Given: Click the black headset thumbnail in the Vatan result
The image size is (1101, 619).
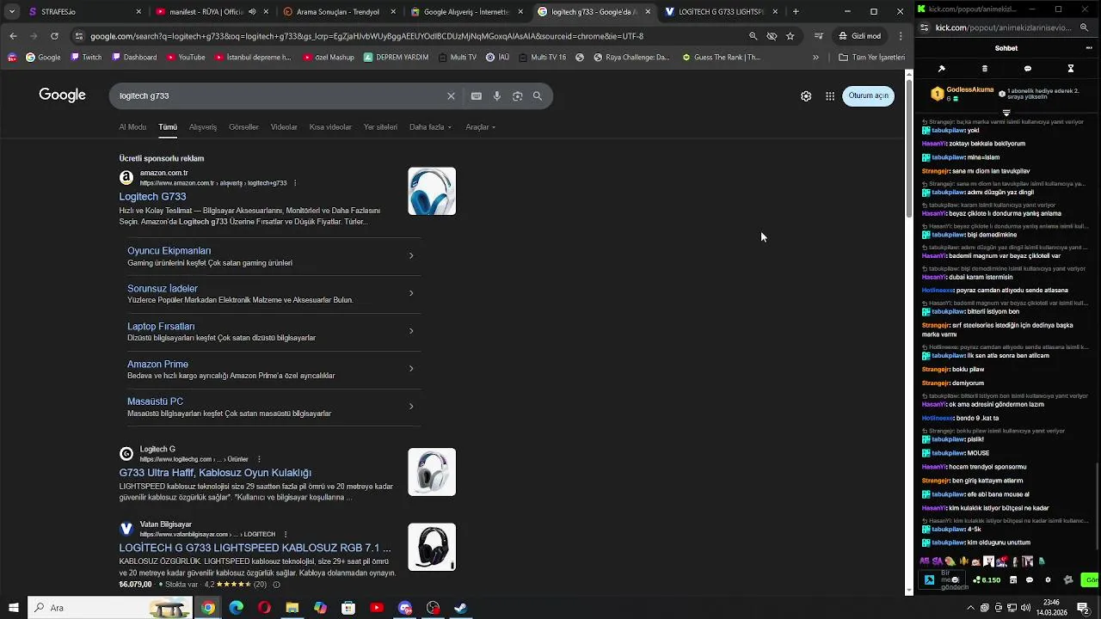Looking at the screenshot, I should [432, 547].
